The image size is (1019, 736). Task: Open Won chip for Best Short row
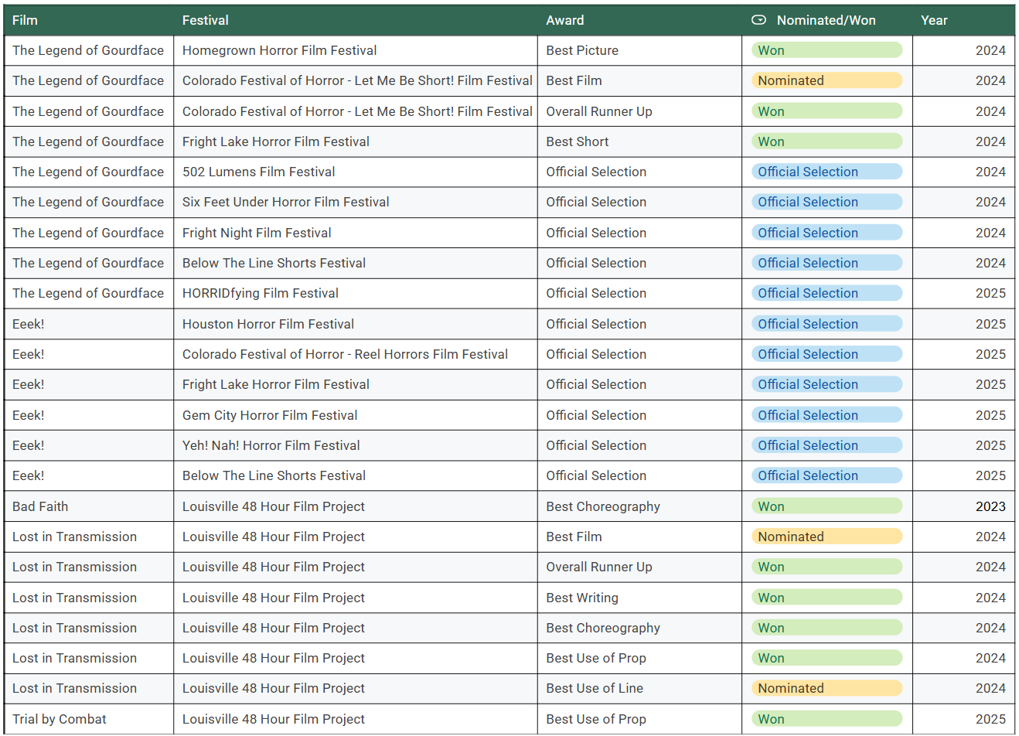[826, 141]
